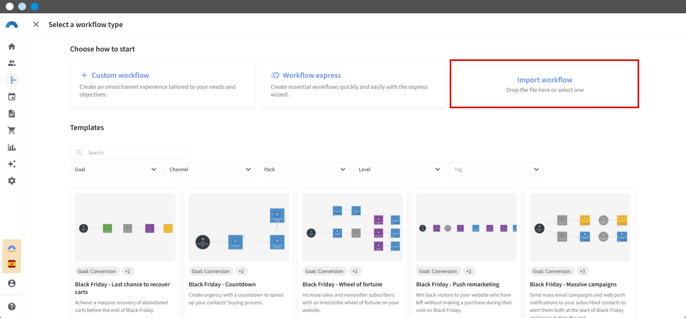Expand the Level filter dropdown
Image resolution: width=686 pixels, height=318 pixels.
coord(399,169)
